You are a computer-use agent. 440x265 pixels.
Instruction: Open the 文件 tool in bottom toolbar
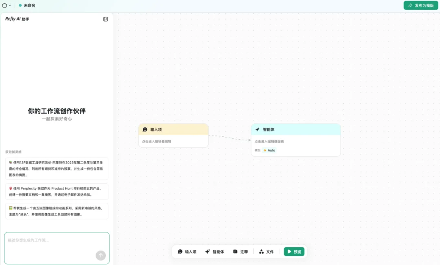click(x=267, y=252)
